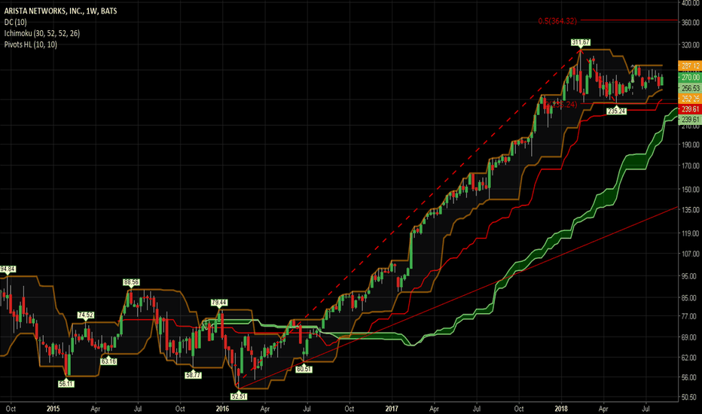Click the 311.67 pivot high label

tap(581, 42)
